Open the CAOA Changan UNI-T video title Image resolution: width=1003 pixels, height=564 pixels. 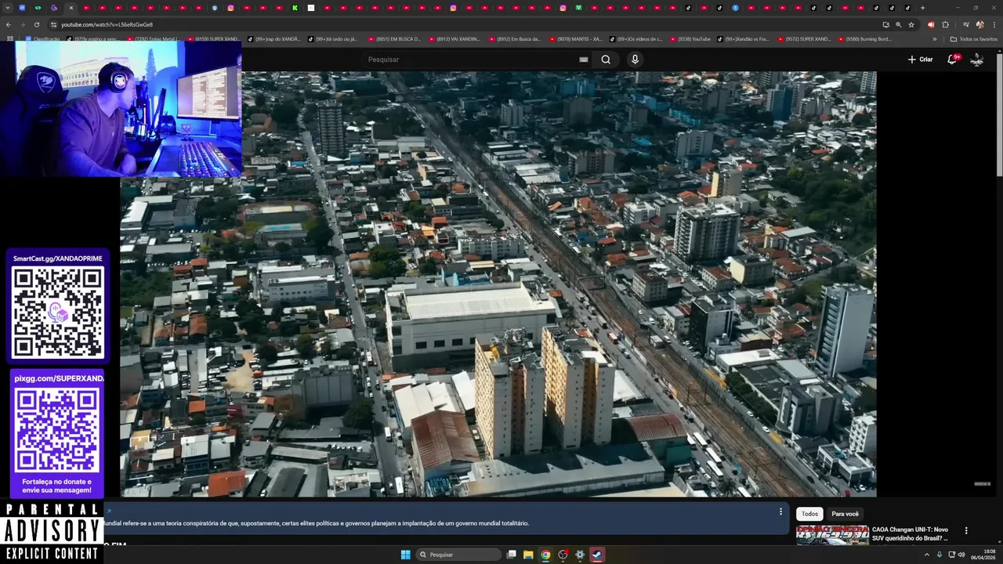tap(910, 534)
